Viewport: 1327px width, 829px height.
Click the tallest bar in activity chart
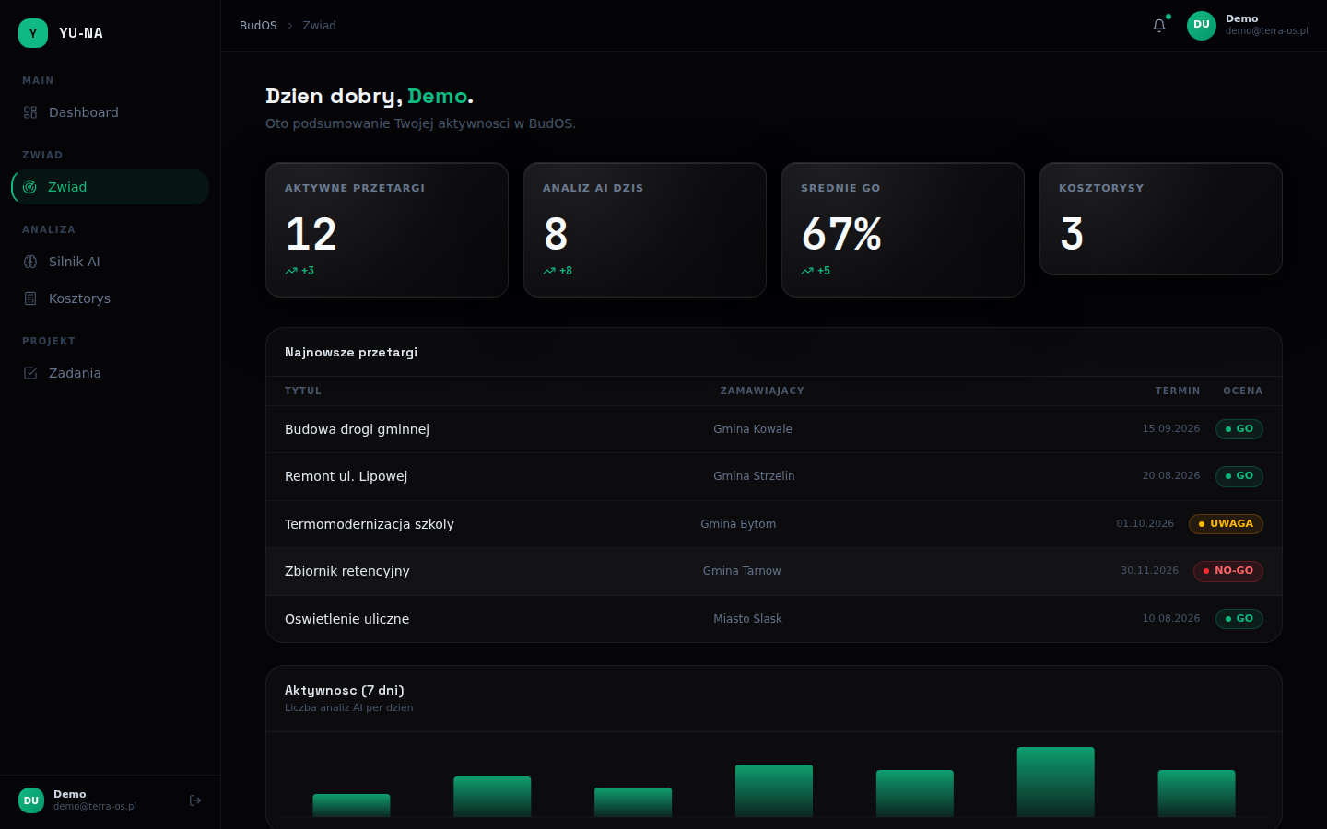(1056, 782)
